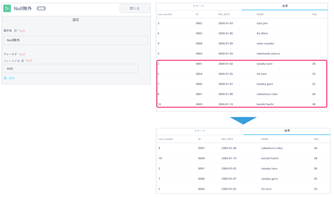Click nakamura roku in the lower table
The image size is (334, 197).
(272, 148)
